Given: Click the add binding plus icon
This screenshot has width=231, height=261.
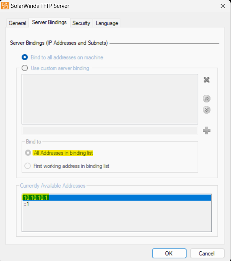Looking at the screenshot, I should (x=207, y=131).
